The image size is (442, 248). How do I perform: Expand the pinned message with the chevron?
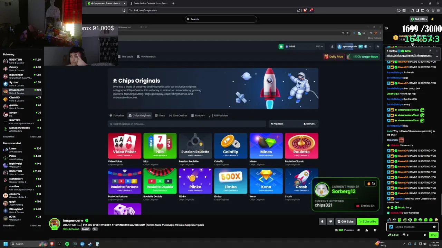click(437, 56)
